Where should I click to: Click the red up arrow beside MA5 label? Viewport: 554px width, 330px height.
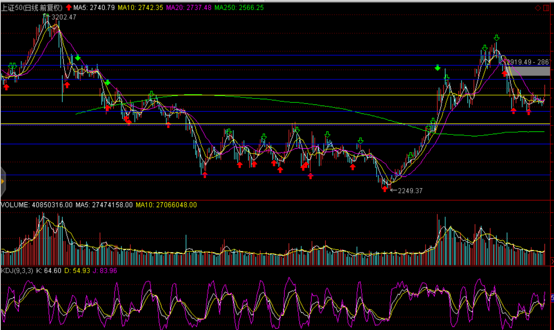(x=69, y=7)
